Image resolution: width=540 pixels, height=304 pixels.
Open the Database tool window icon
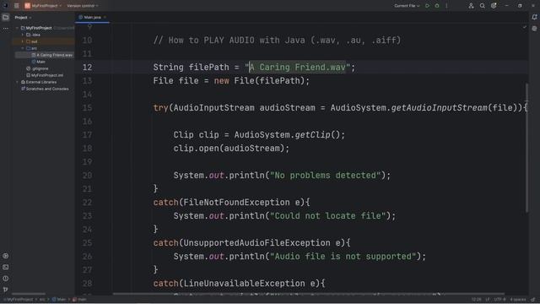pyautogui.click(x=534, y=29)
